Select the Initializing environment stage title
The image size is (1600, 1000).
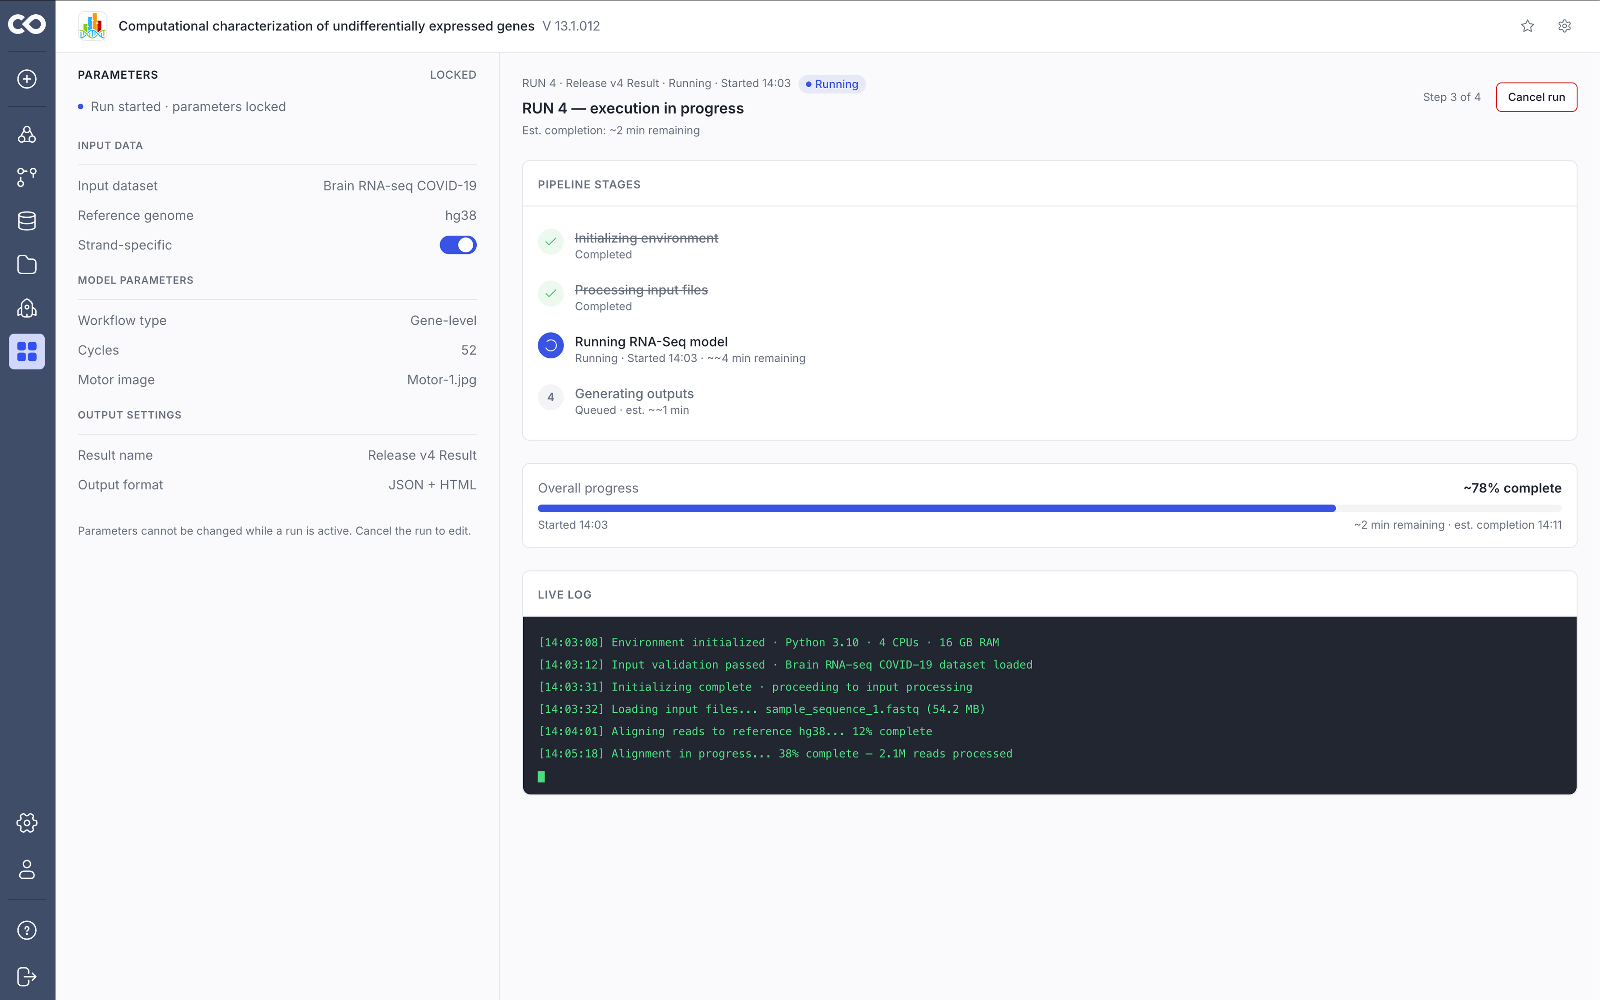(647, 238)
